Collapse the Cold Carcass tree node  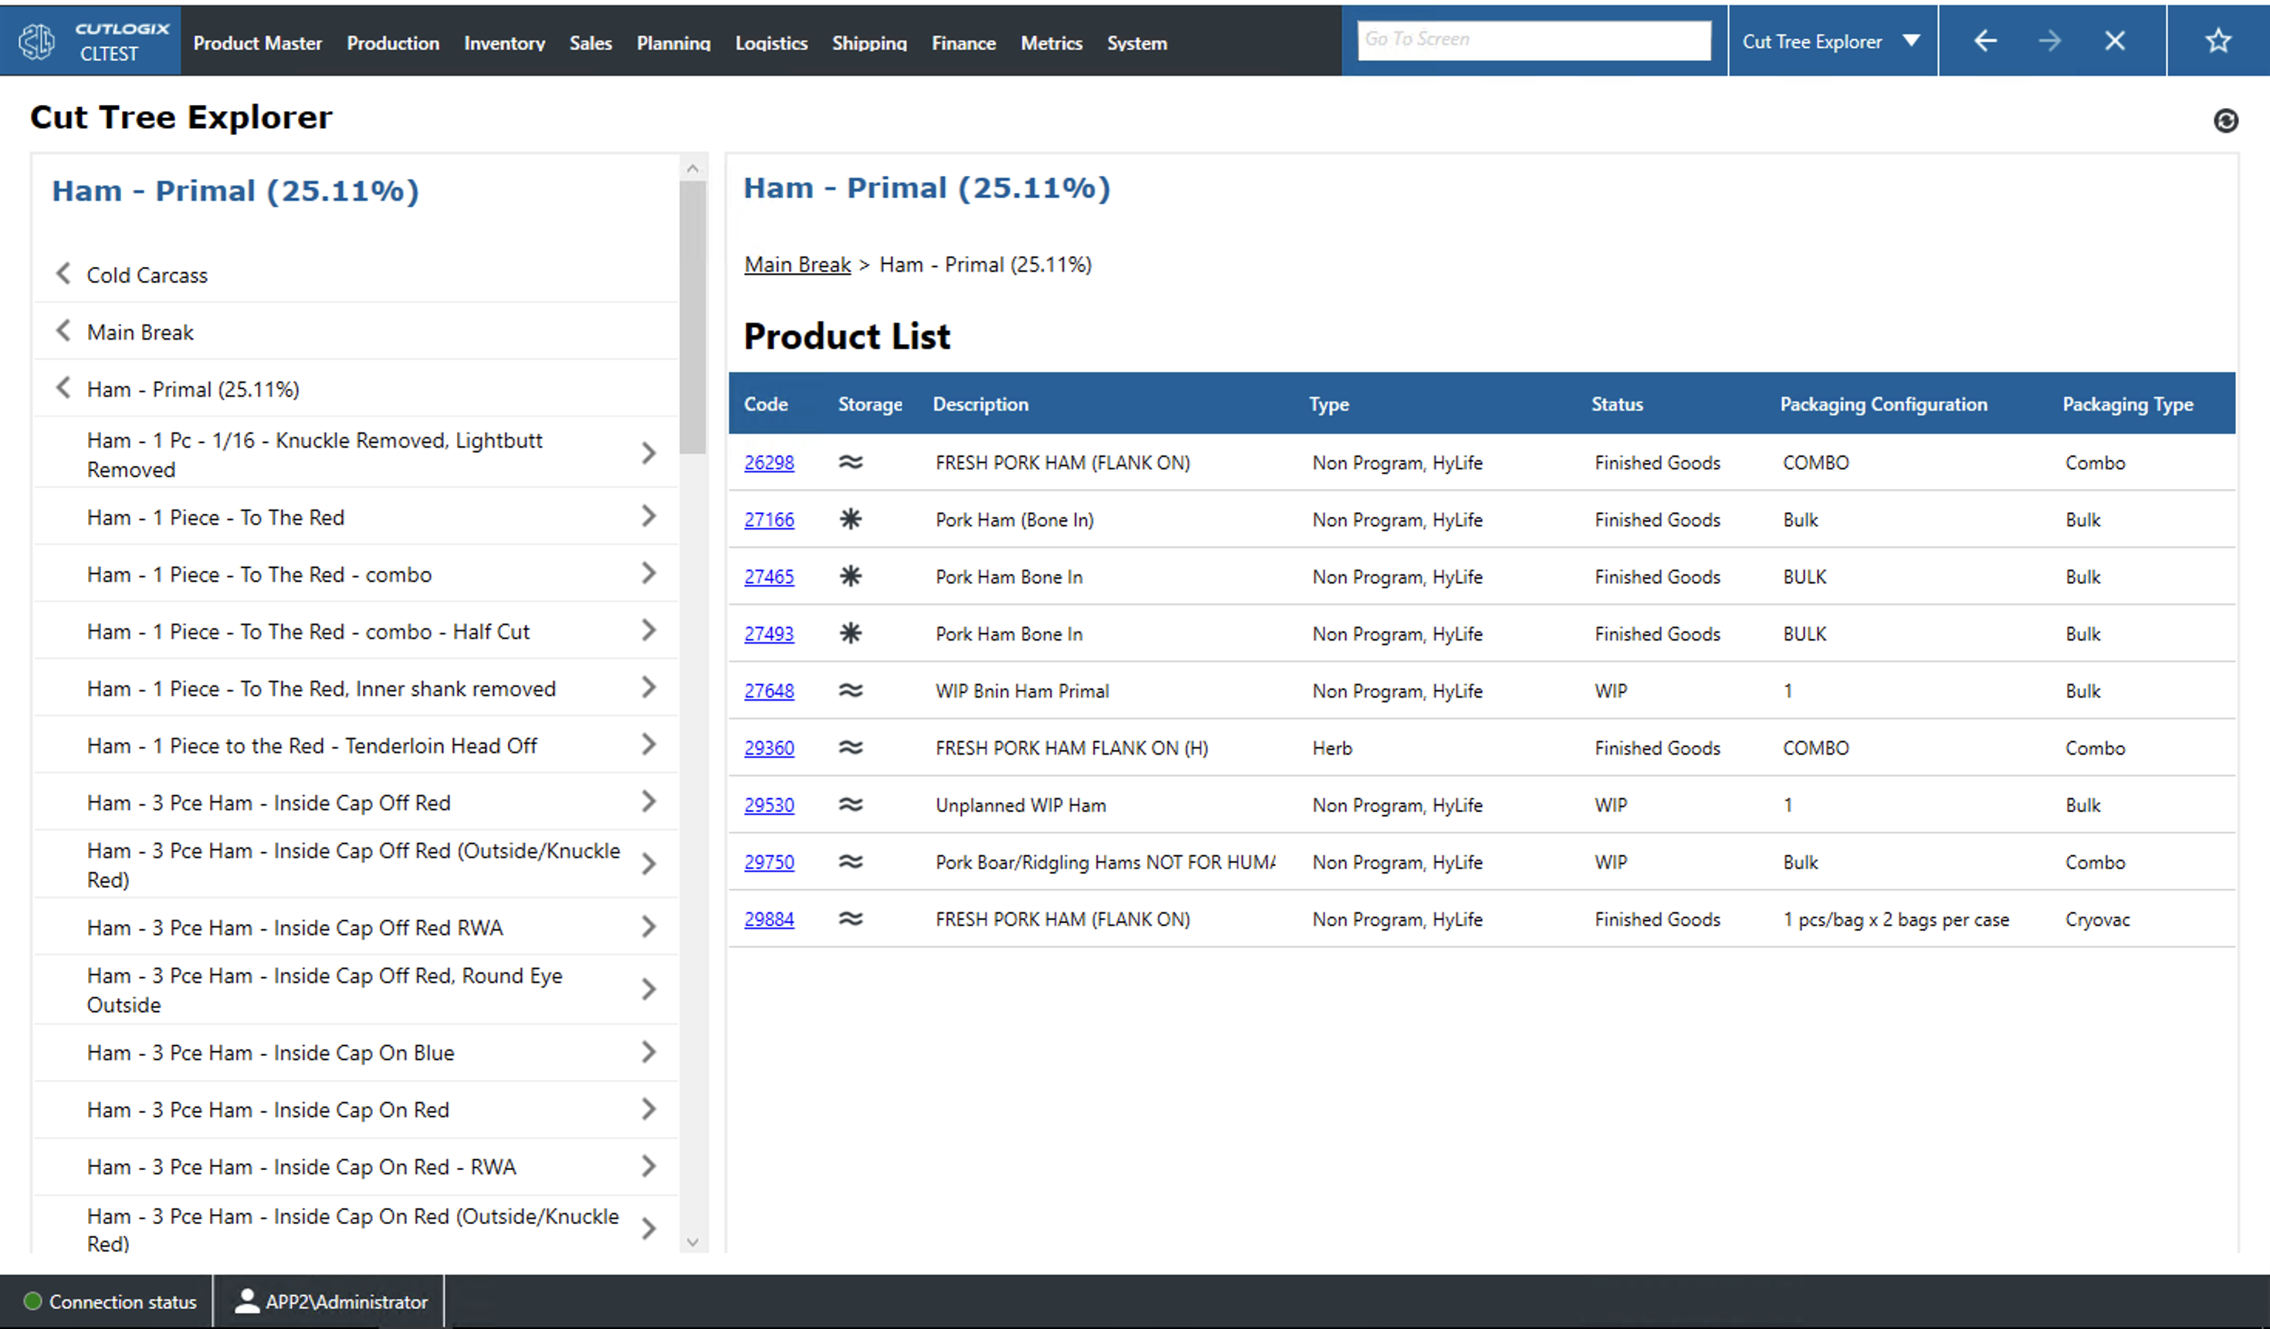(x=63, y=274)
